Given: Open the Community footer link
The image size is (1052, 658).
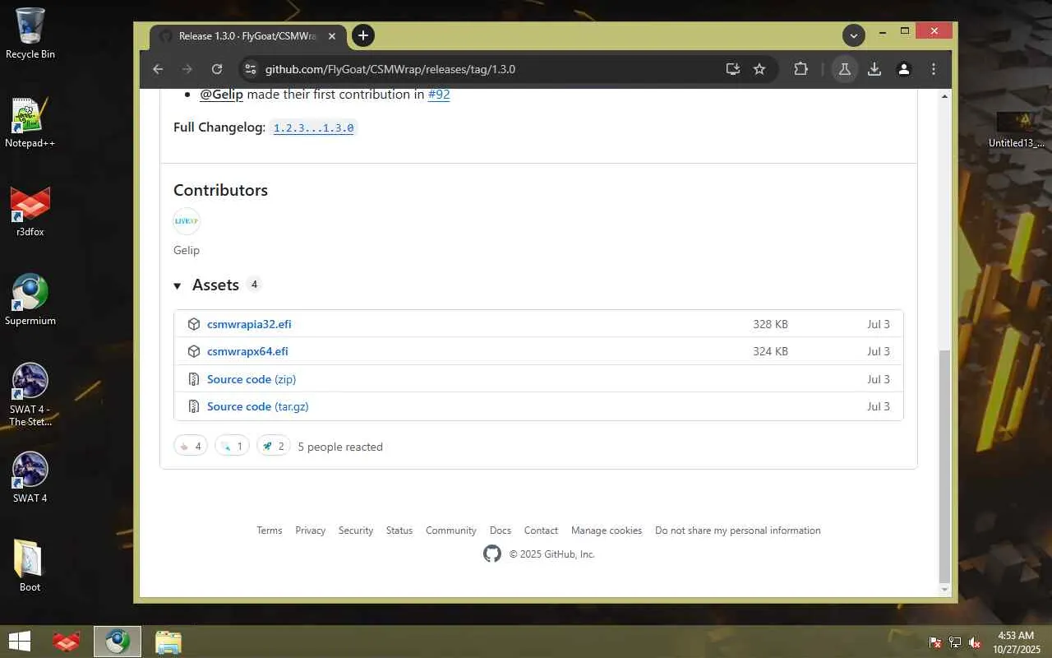Looking at the screenshot, I should pyautogui.click(x=451, y=531).
